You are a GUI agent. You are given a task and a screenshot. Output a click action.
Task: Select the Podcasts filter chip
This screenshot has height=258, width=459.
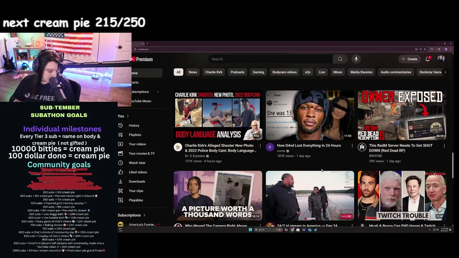[237, 72]
